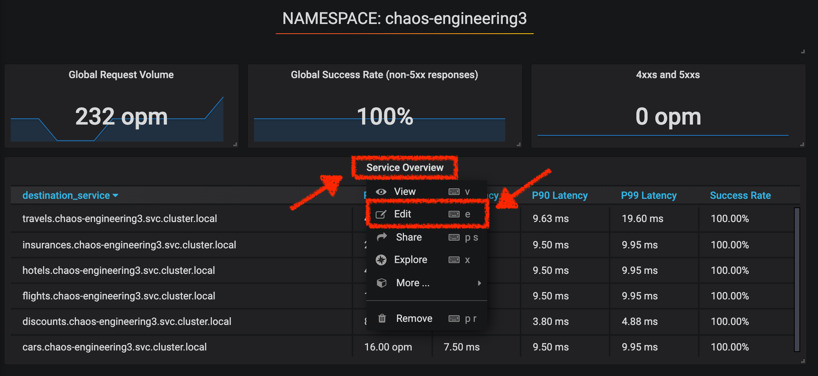Image resolution: width=818 pixels, height=376 pixels.
Task: Choose Remove in the panel menu
Action: coord(426,318)
